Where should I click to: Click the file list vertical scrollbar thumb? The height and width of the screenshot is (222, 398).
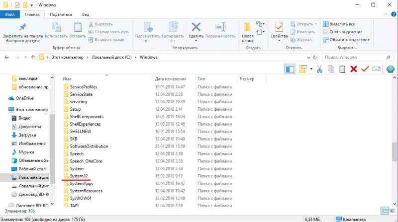click(394, 151)
